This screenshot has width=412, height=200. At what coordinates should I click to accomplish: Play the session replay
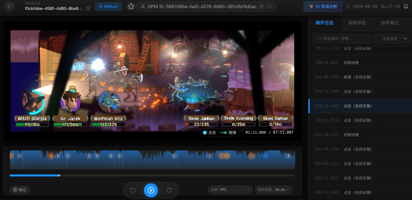click(151, 190)
